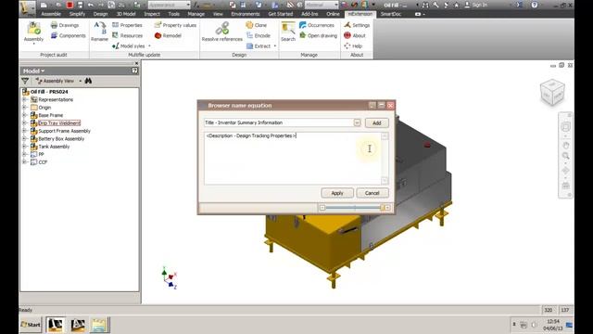This screenshot has width=593, height=334.
Task: Activate the Zoom navigation tool
Action: (x=566, y=156)
